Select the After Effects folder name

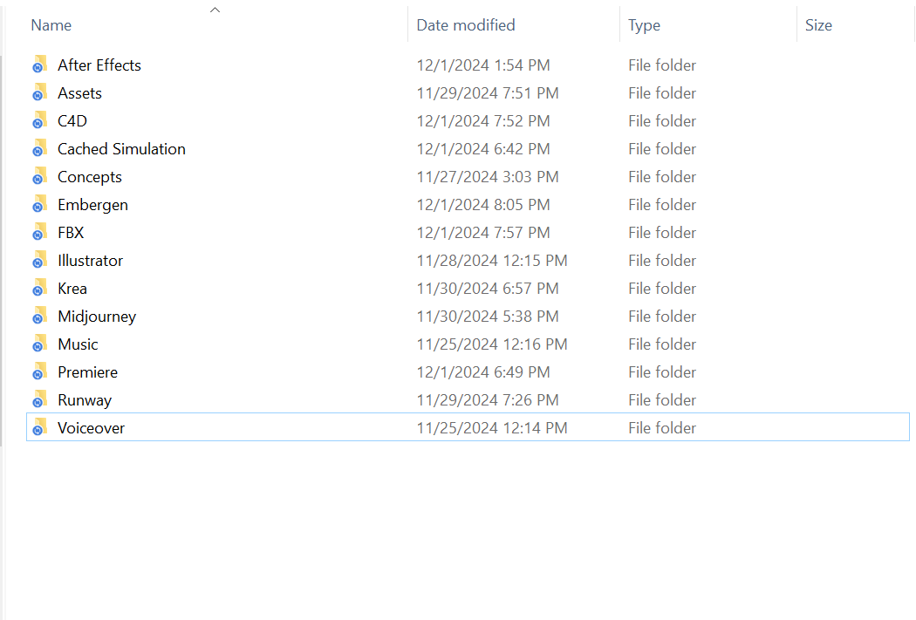pyautogui.click(x=99, y=65)
